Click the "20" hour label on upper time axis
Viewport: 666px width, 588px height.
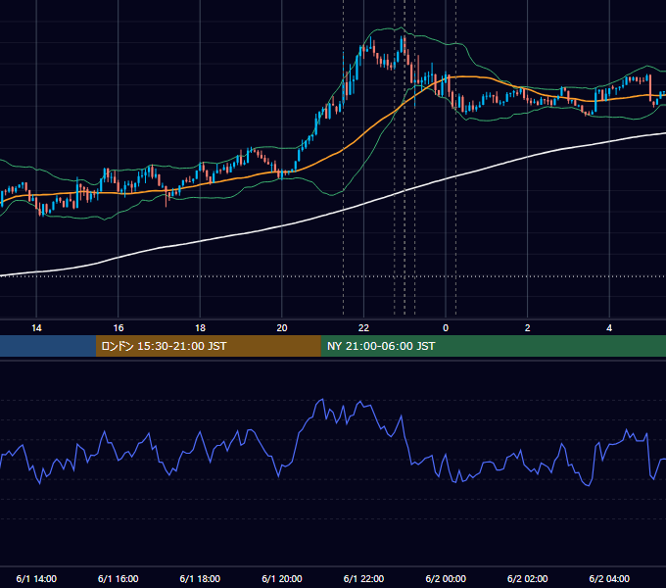(x=282, y=328)
